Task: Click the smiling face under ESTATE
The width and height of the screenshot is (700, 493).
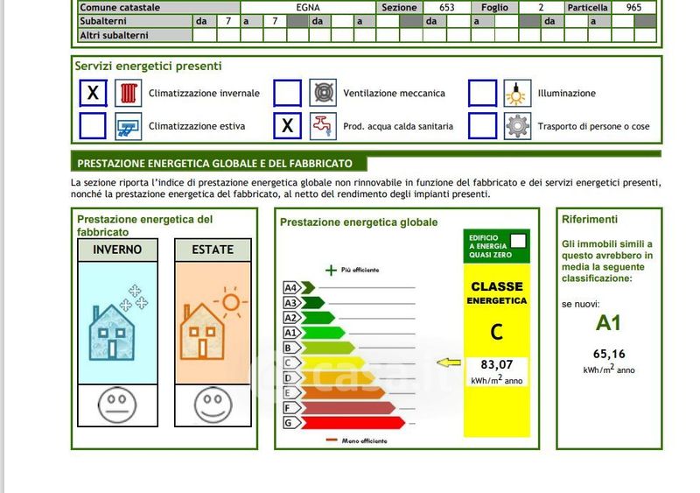Action: point(213,405)
